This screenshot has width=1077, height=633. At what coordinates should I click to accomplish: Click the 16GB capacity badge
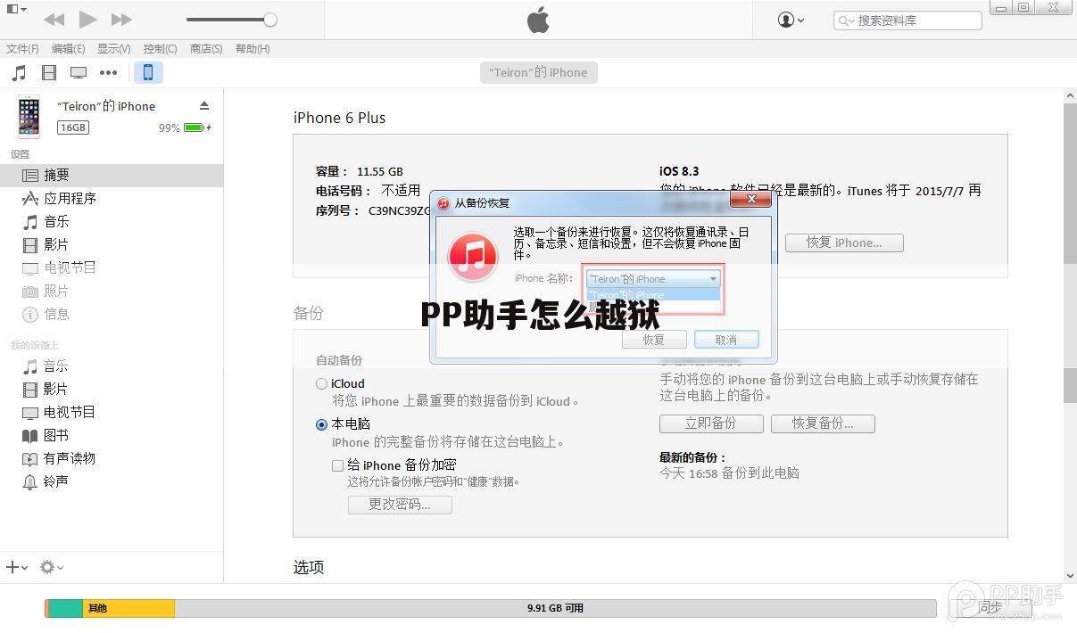73,127
